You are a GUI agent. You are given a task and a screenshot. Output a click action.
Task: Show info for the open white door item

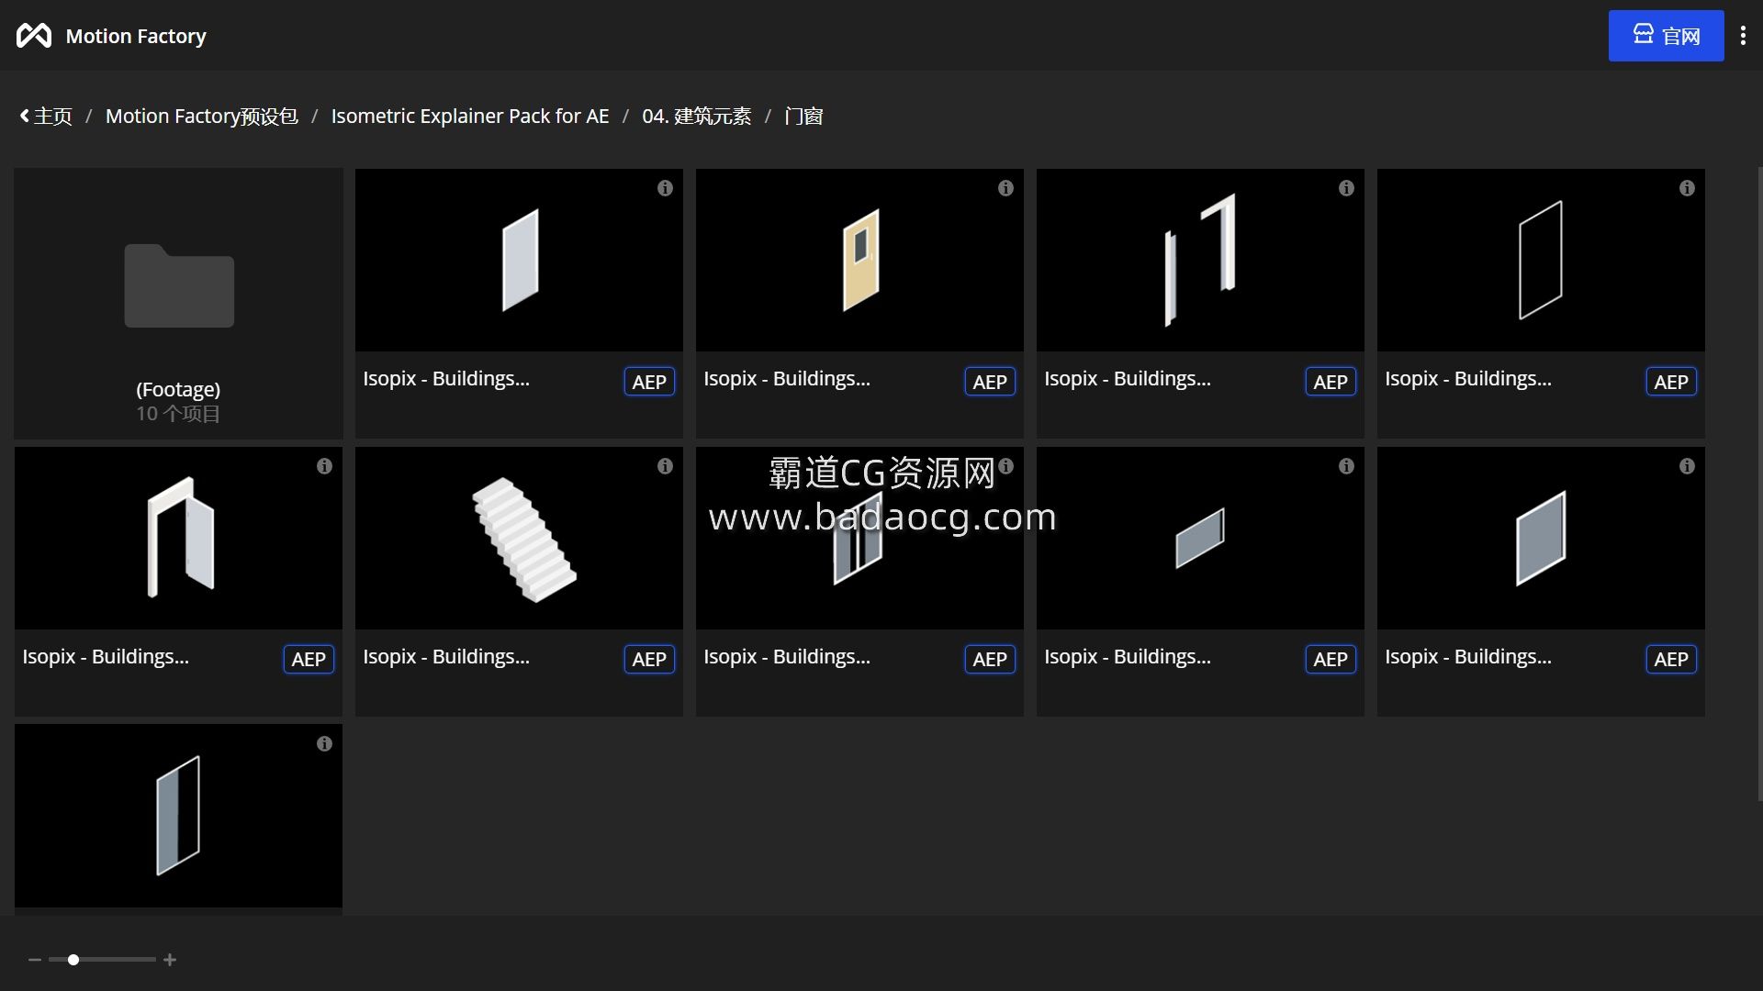(324, 466)
